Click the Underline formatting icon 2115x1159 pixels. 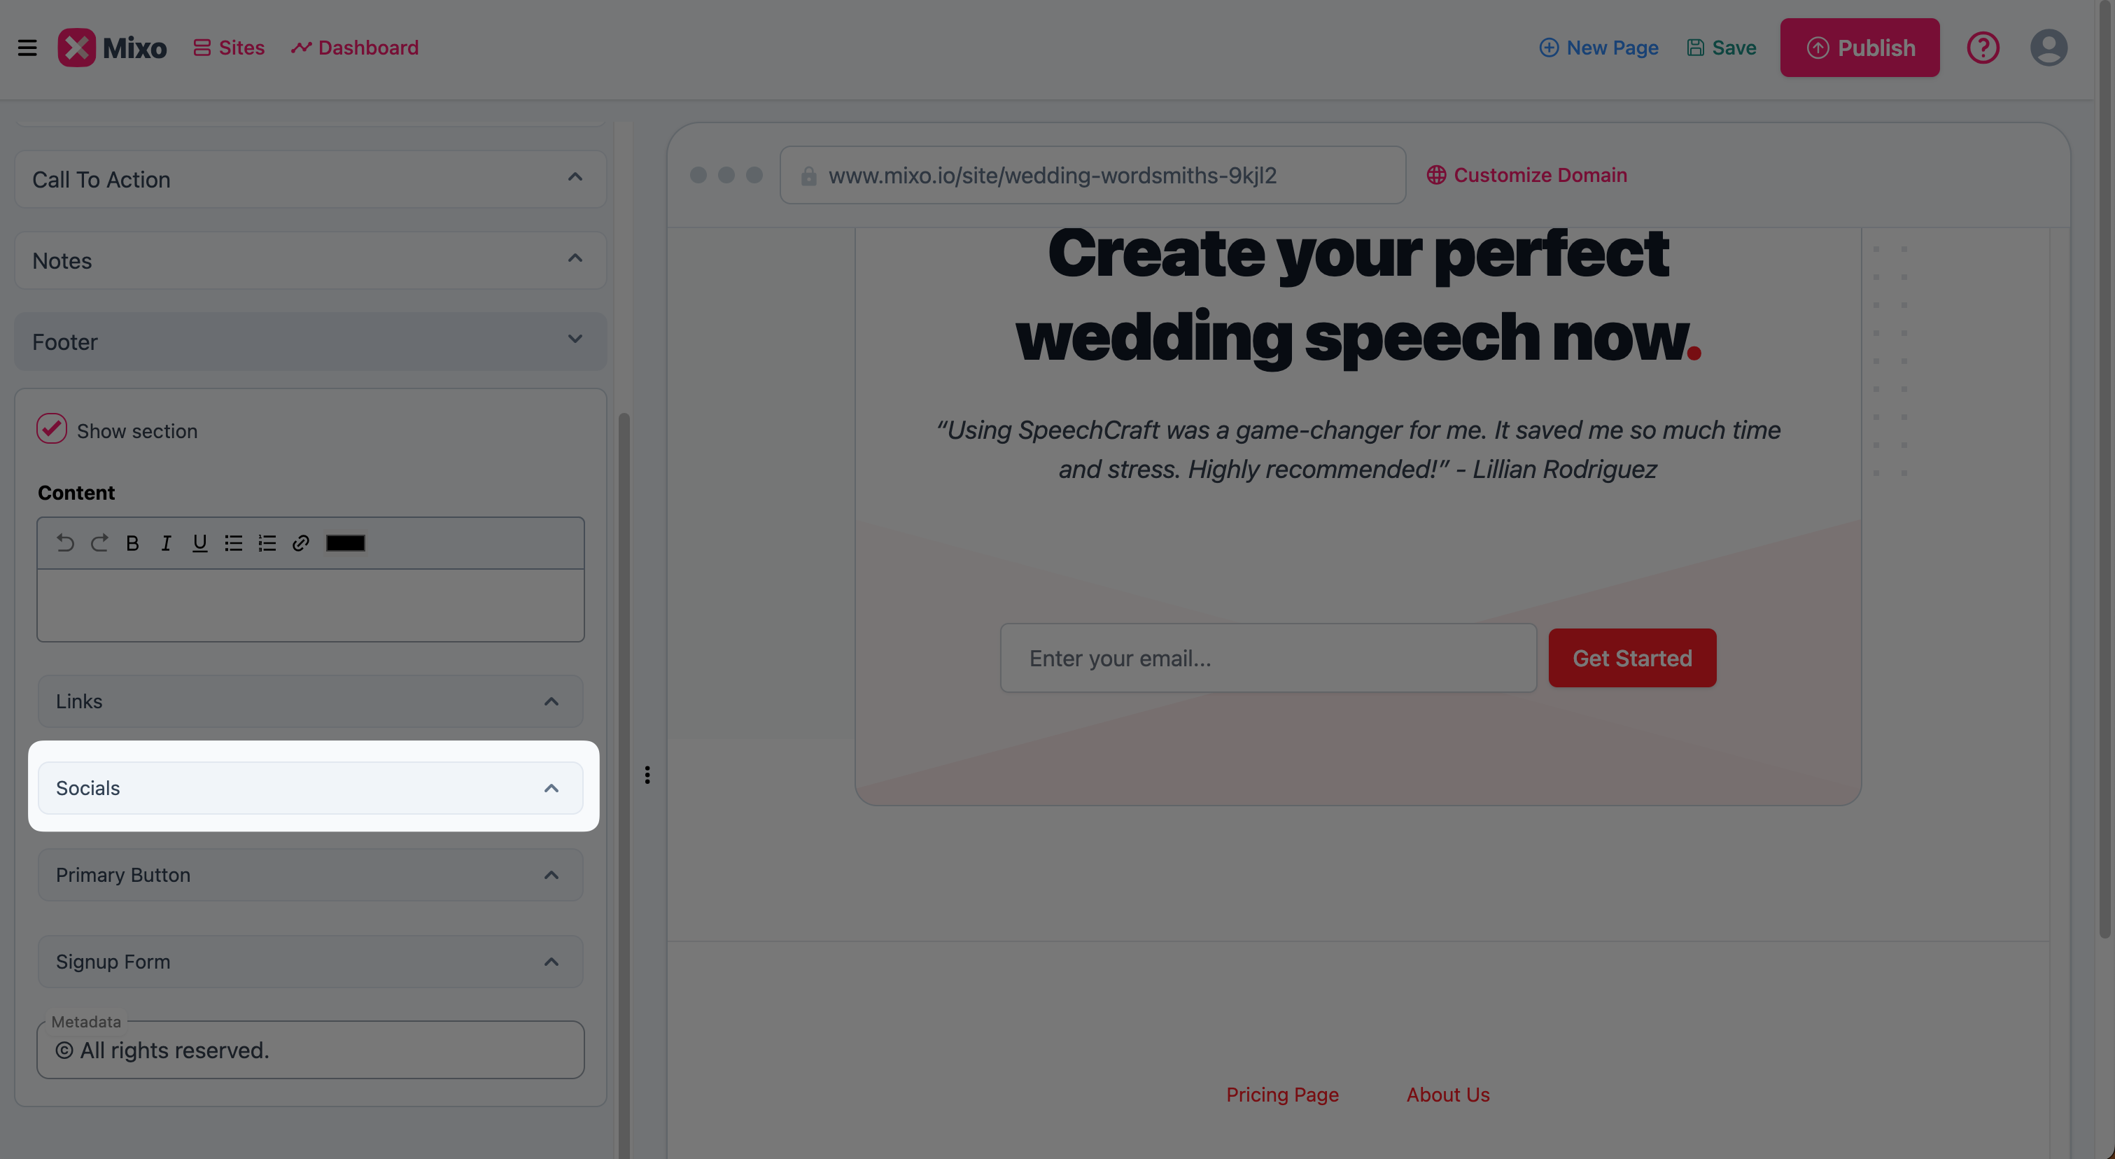click(198, 542)
